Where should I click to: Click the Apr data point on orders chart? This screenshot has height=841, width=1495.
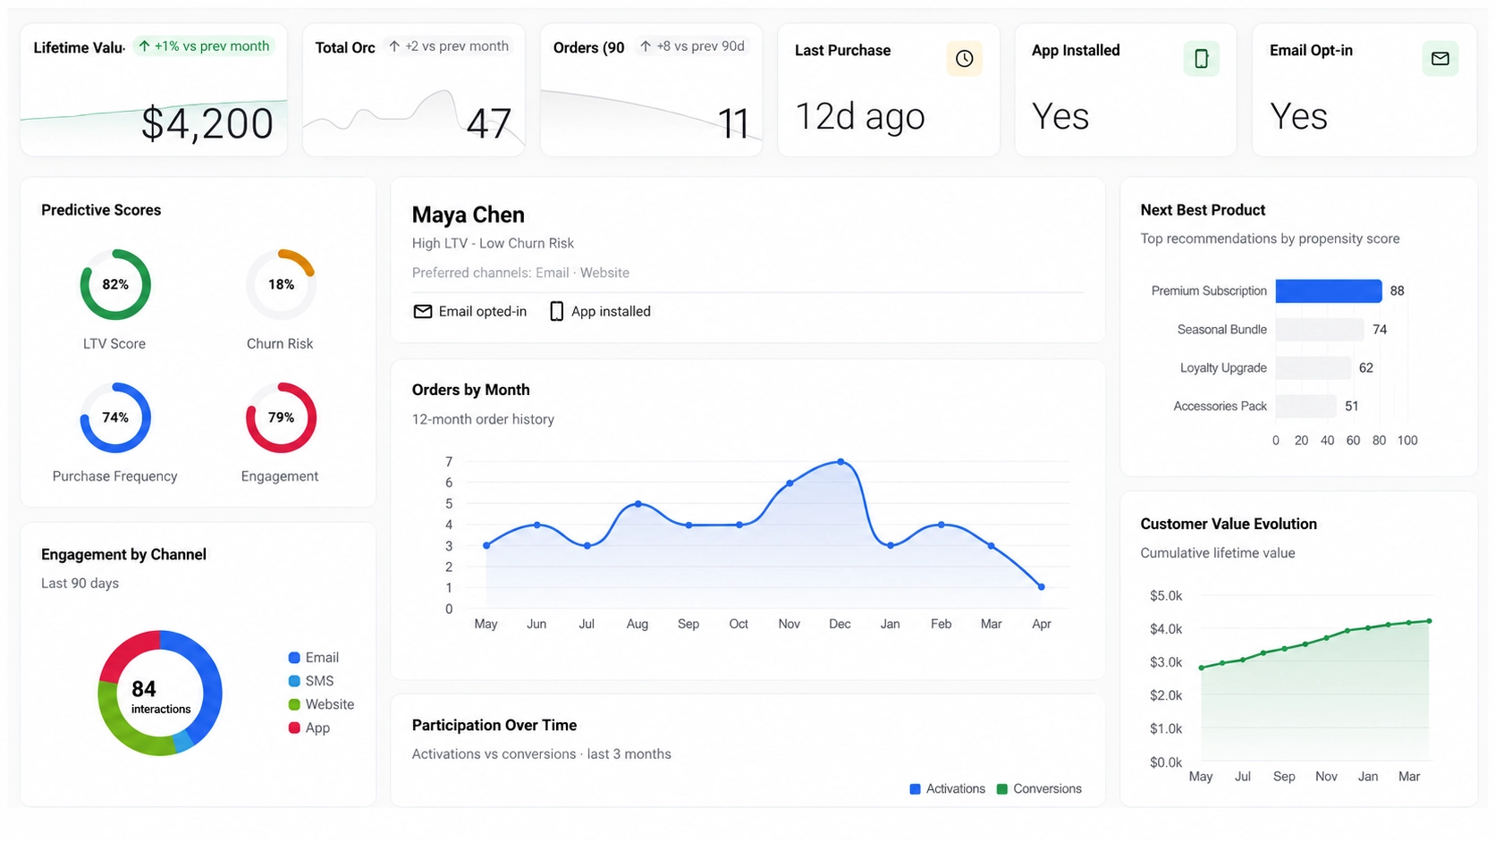[x=1042, y=587]
